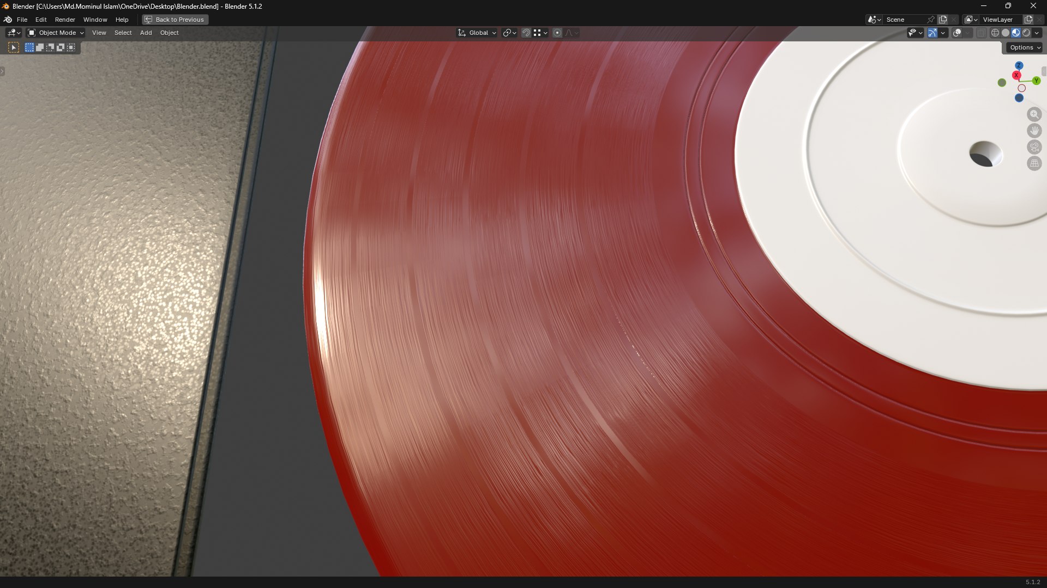Open the editor type selector
The height and width of the screenshot is (588, 1047).
14,33
